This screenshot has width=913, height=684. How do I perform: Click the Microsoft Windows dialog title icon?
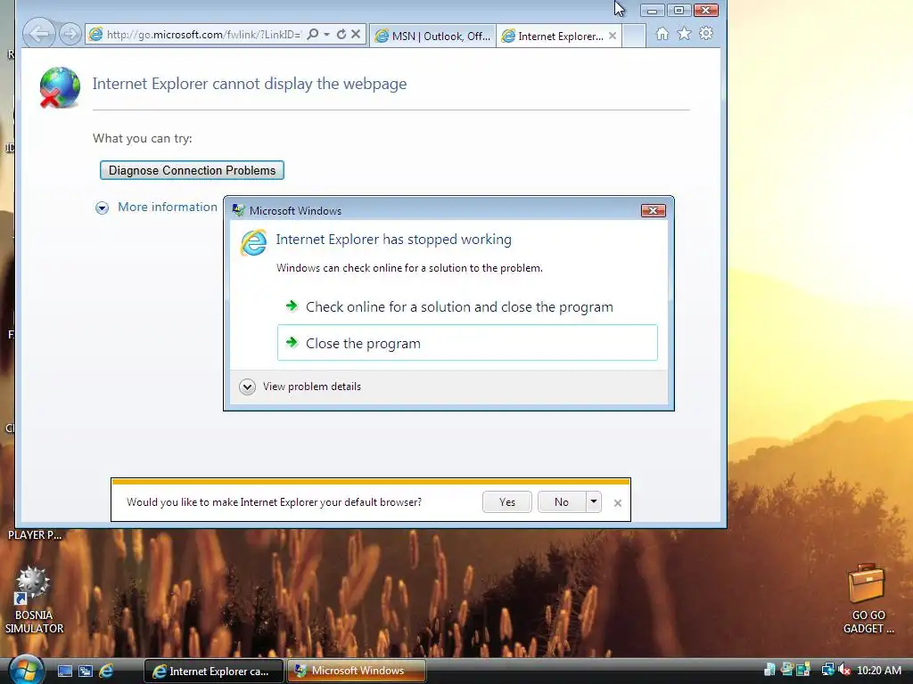(238, 210)
